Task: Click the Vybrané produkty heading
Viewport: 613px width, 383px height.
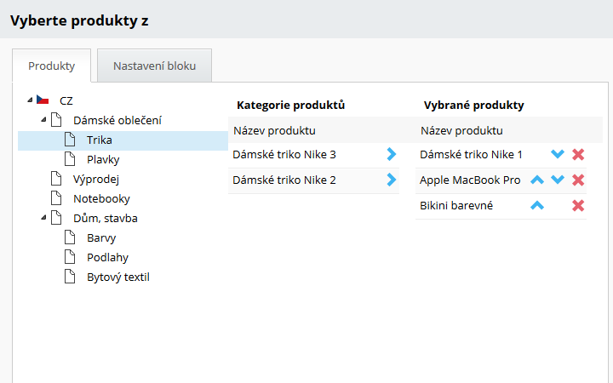Action: click(474, 106)
